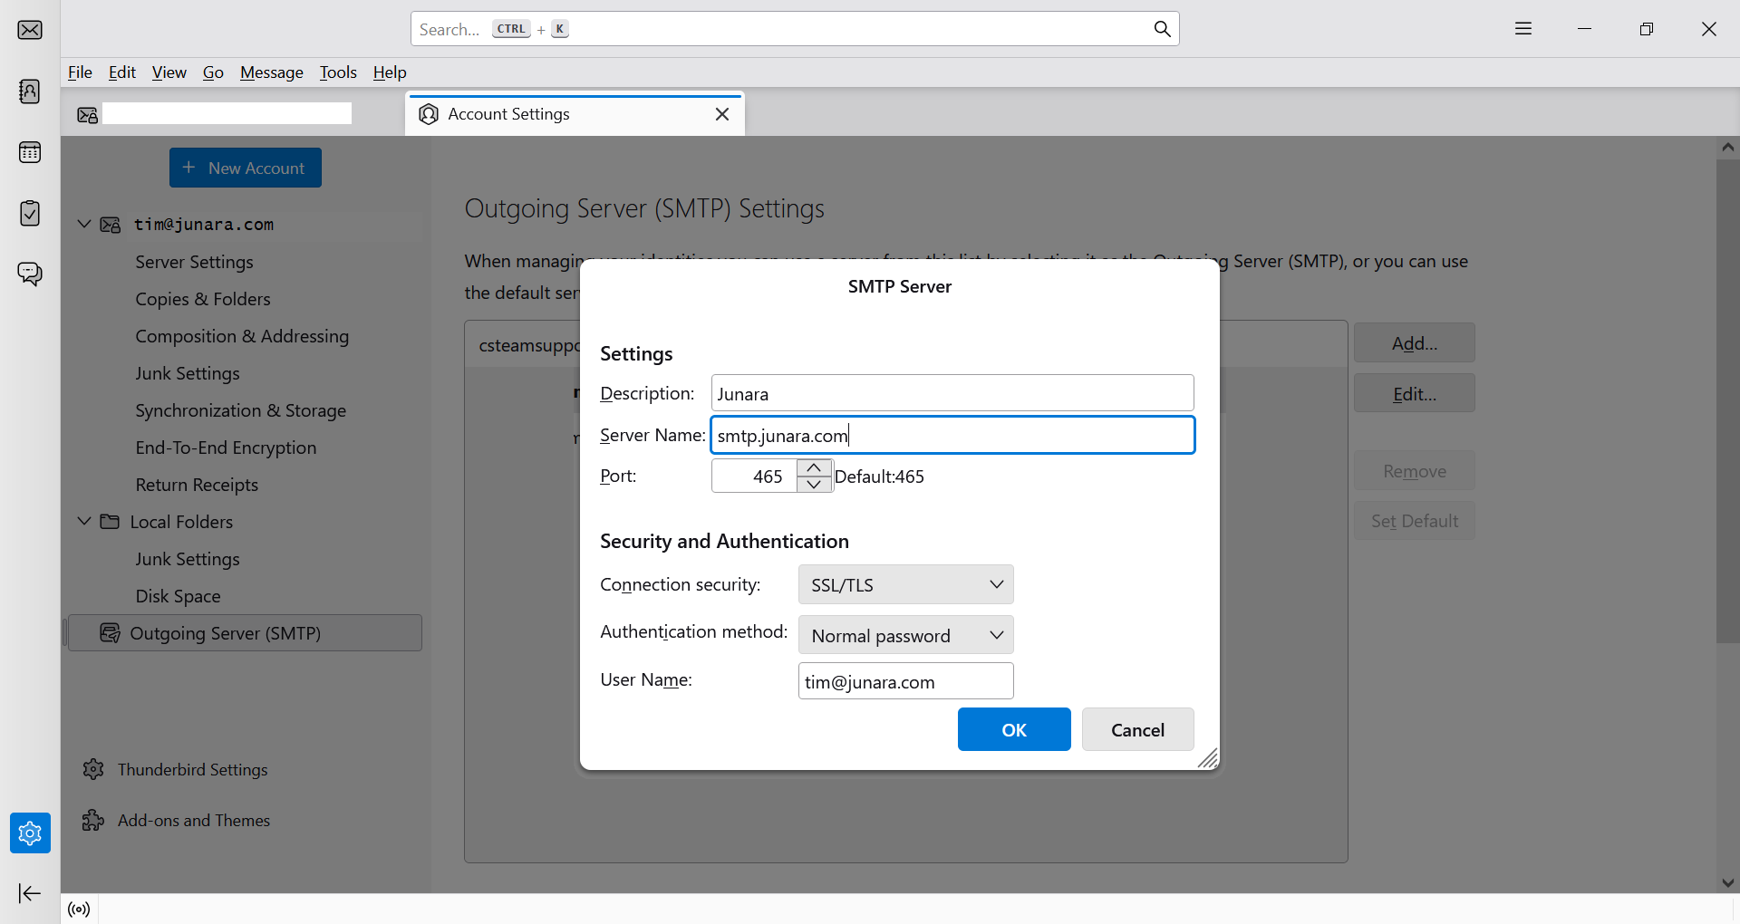Click the Port number field
The height and width of the screenshot is (924, 1740).
(754, 476)
